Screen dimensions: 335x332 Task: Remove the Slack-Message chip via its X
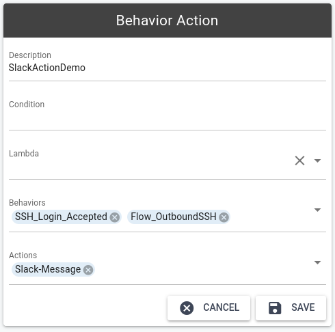coord(88,270)
